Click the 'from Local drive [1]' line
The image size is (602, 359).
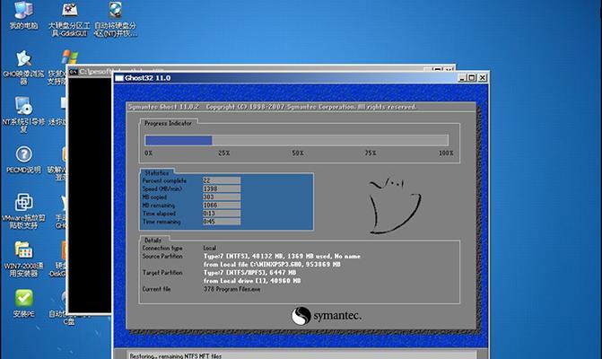[x=252, y=281]
